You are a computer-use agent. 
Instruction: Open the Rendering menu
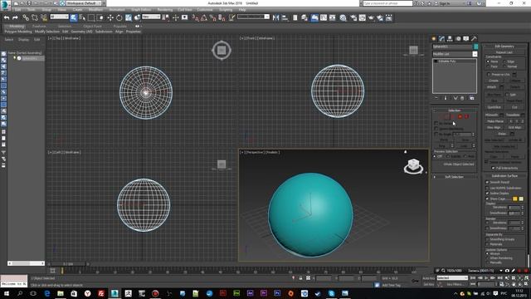click(164, 10)
